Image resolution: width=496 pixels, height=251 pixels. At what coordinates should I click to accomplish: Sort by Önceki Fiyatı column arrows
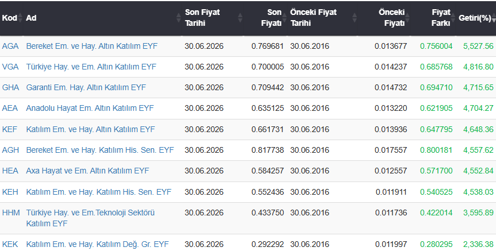coord(407,18)
